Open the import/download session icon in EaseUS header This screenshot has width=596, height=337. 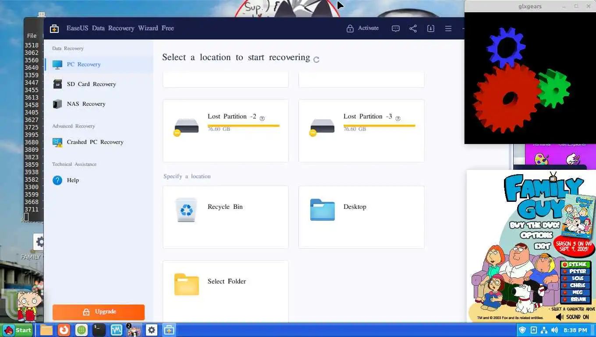point(431,29)
